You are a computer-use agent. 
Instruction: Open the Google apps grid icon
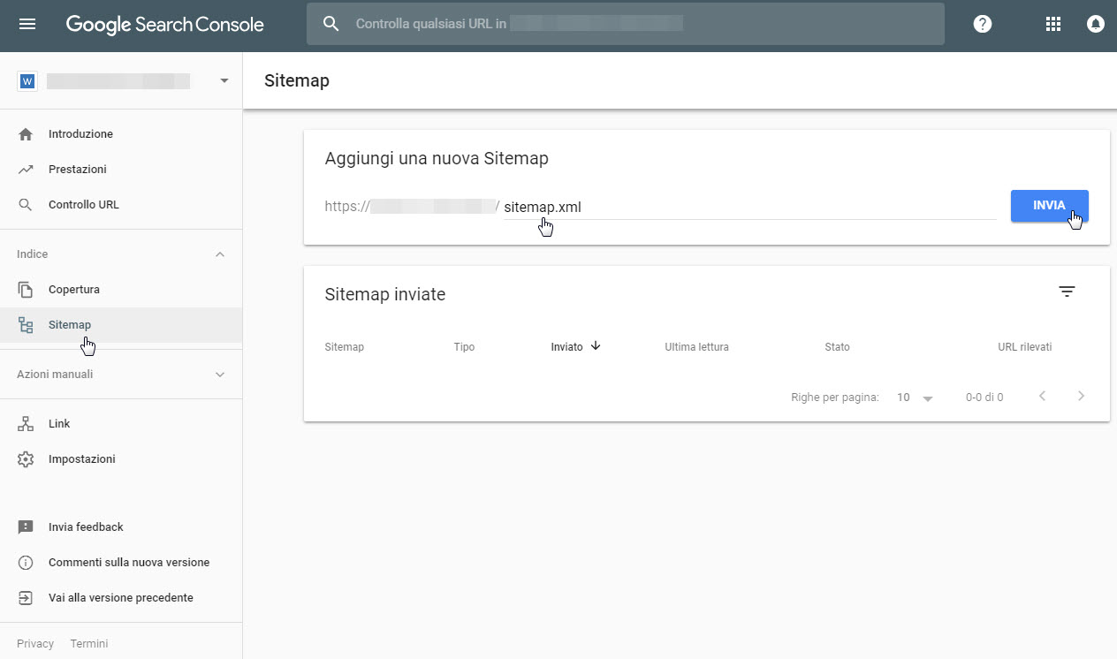coord(1053,24)
